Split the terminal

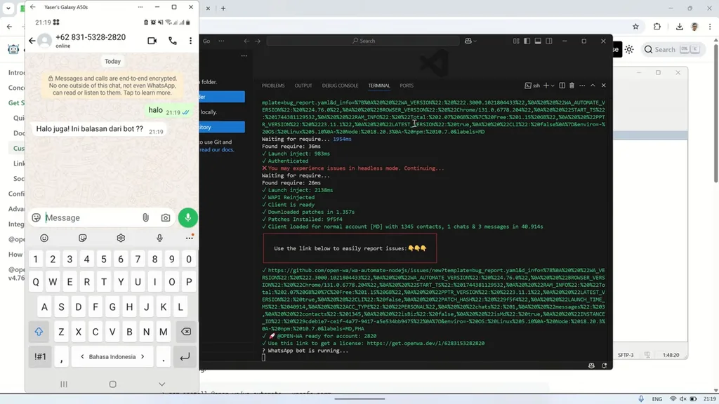(562, 86)
